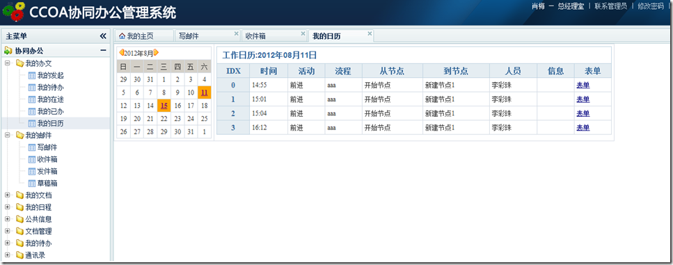Click the grid icon beside 我的在途
This screenshot has height=265, width=673.
click(x=32, y=99)
